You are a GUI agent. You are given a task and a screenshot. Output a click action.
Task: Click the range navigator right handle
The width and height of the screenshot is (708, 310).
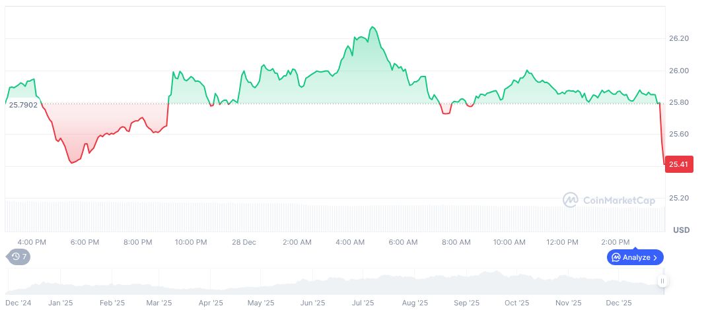[x=662, y=282]
